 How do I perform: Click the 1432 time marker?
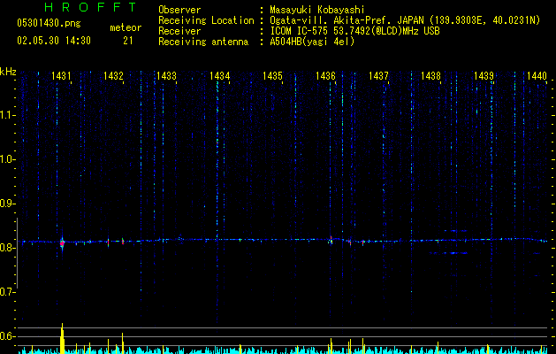click(x=113, y=75)
